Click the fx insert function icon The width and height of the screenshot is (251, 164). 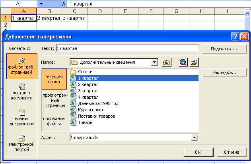pyautogui.click(x=64, y=4)
